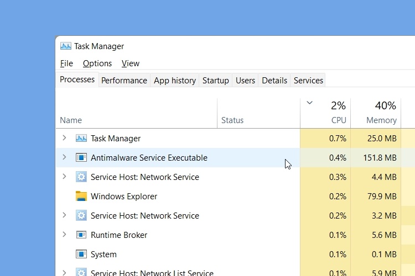Click the first Service Host: Network Service gear icon
The width and height of the screenshot is (415, 276).
click(x=81, y=177)
